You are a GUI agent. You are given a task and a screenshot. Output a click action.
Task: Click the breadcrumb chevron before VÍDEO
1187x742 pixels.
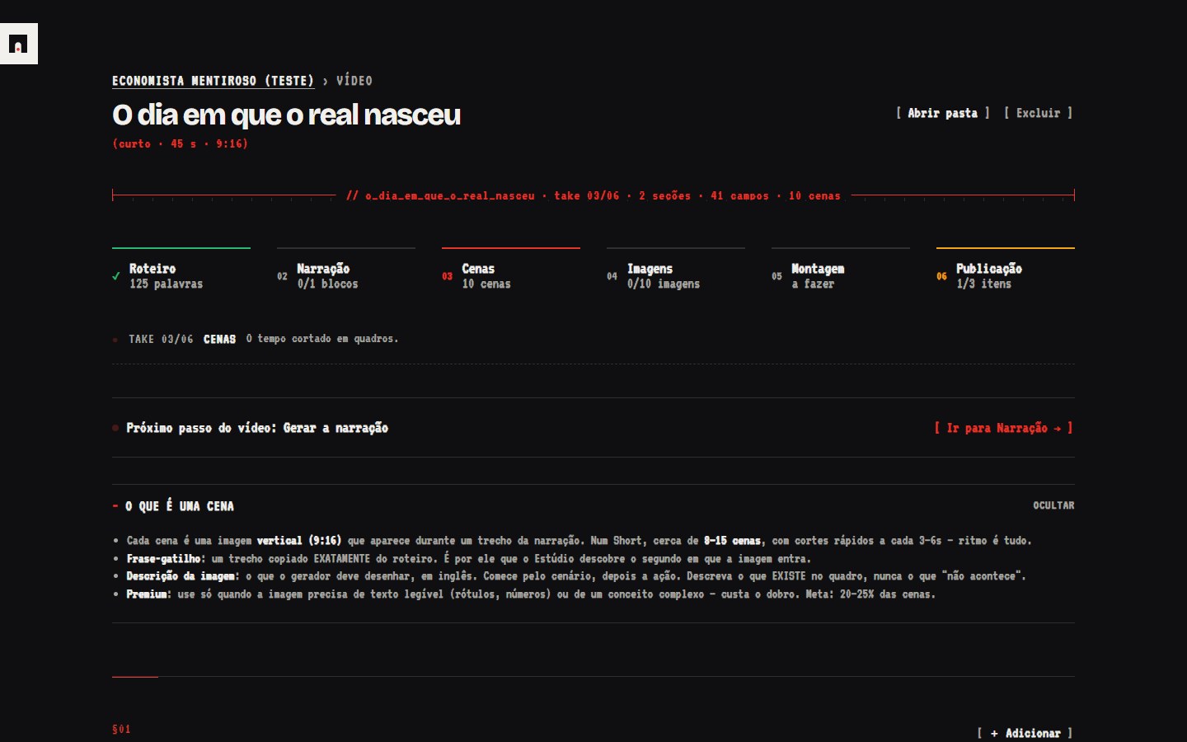326,81
